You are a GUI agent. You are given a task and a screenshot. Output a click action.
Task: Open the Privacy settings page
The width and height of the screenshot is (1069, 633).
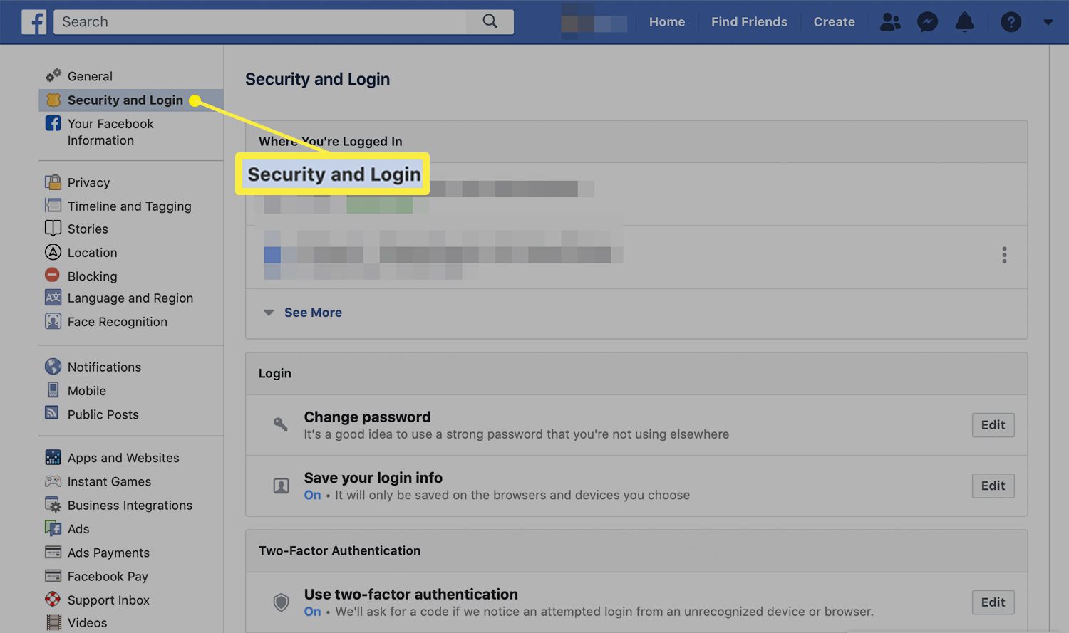coord(88,183)
